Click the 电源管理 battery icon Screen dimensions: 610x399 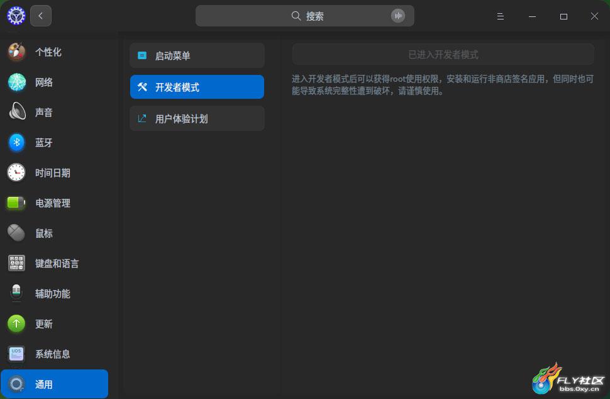click(16, 203)
